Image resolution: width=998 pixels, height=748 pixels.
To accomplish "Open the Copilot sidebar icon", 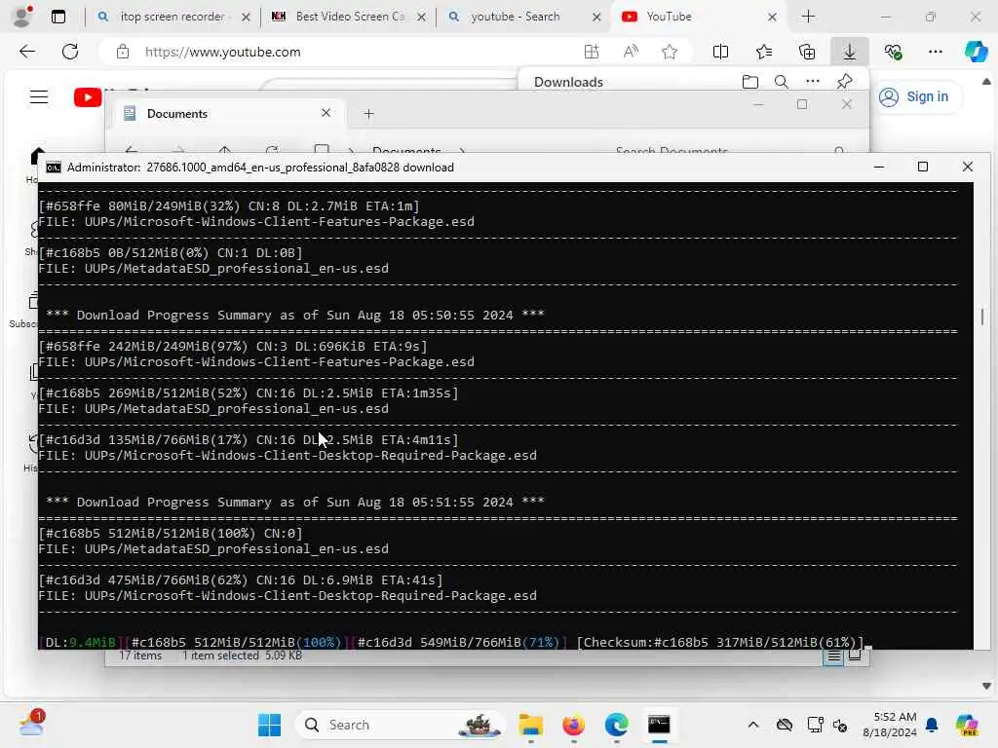I will point(976,52).
